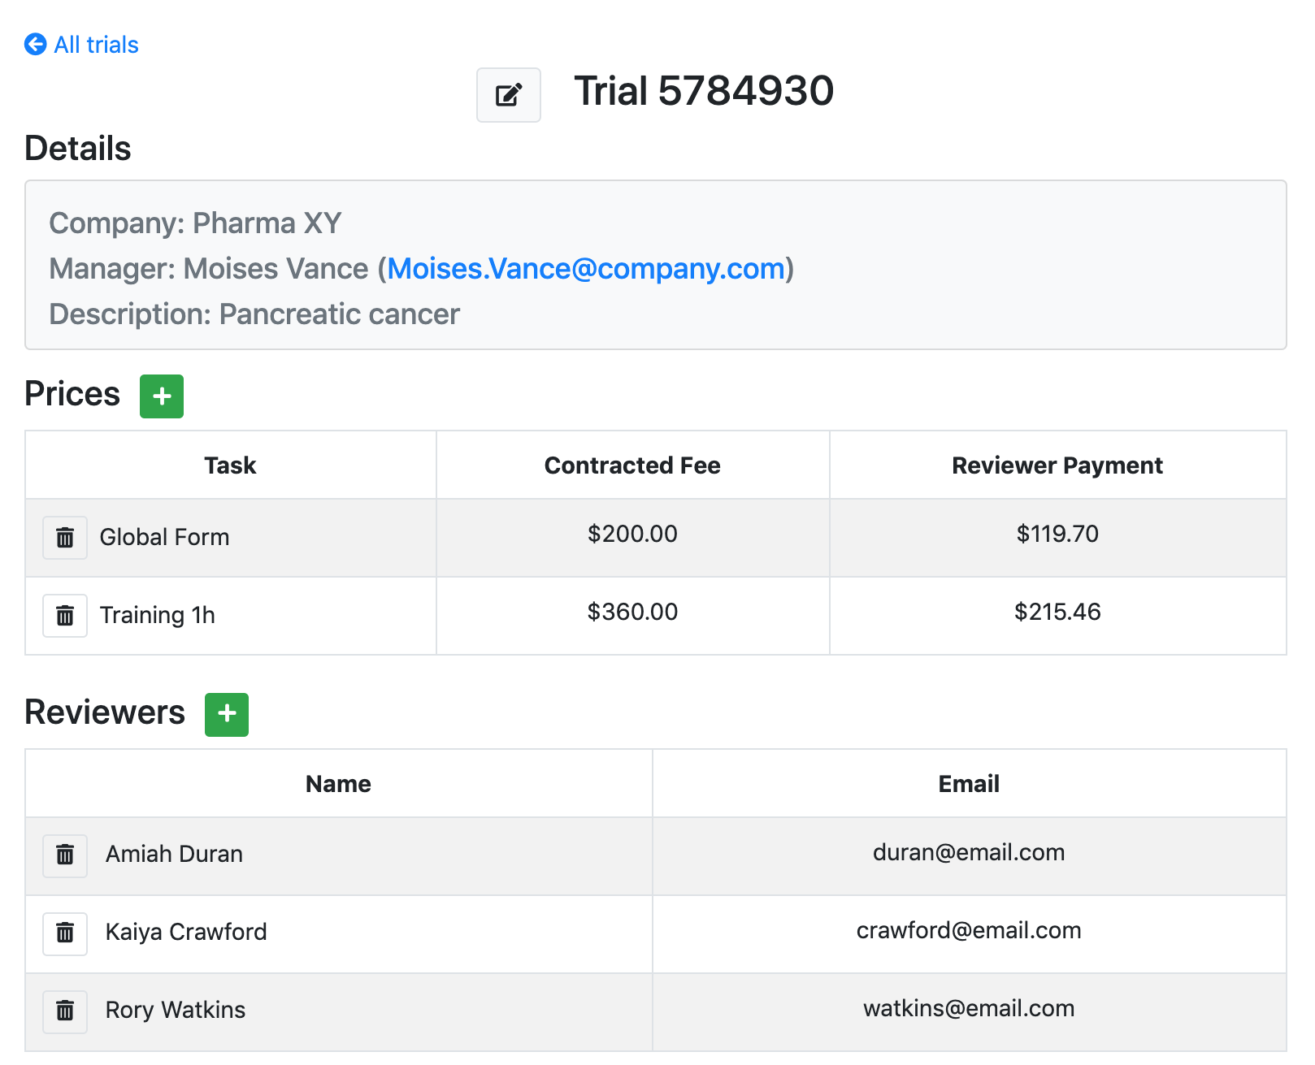Add a new price with plus button

click(162, 396)
